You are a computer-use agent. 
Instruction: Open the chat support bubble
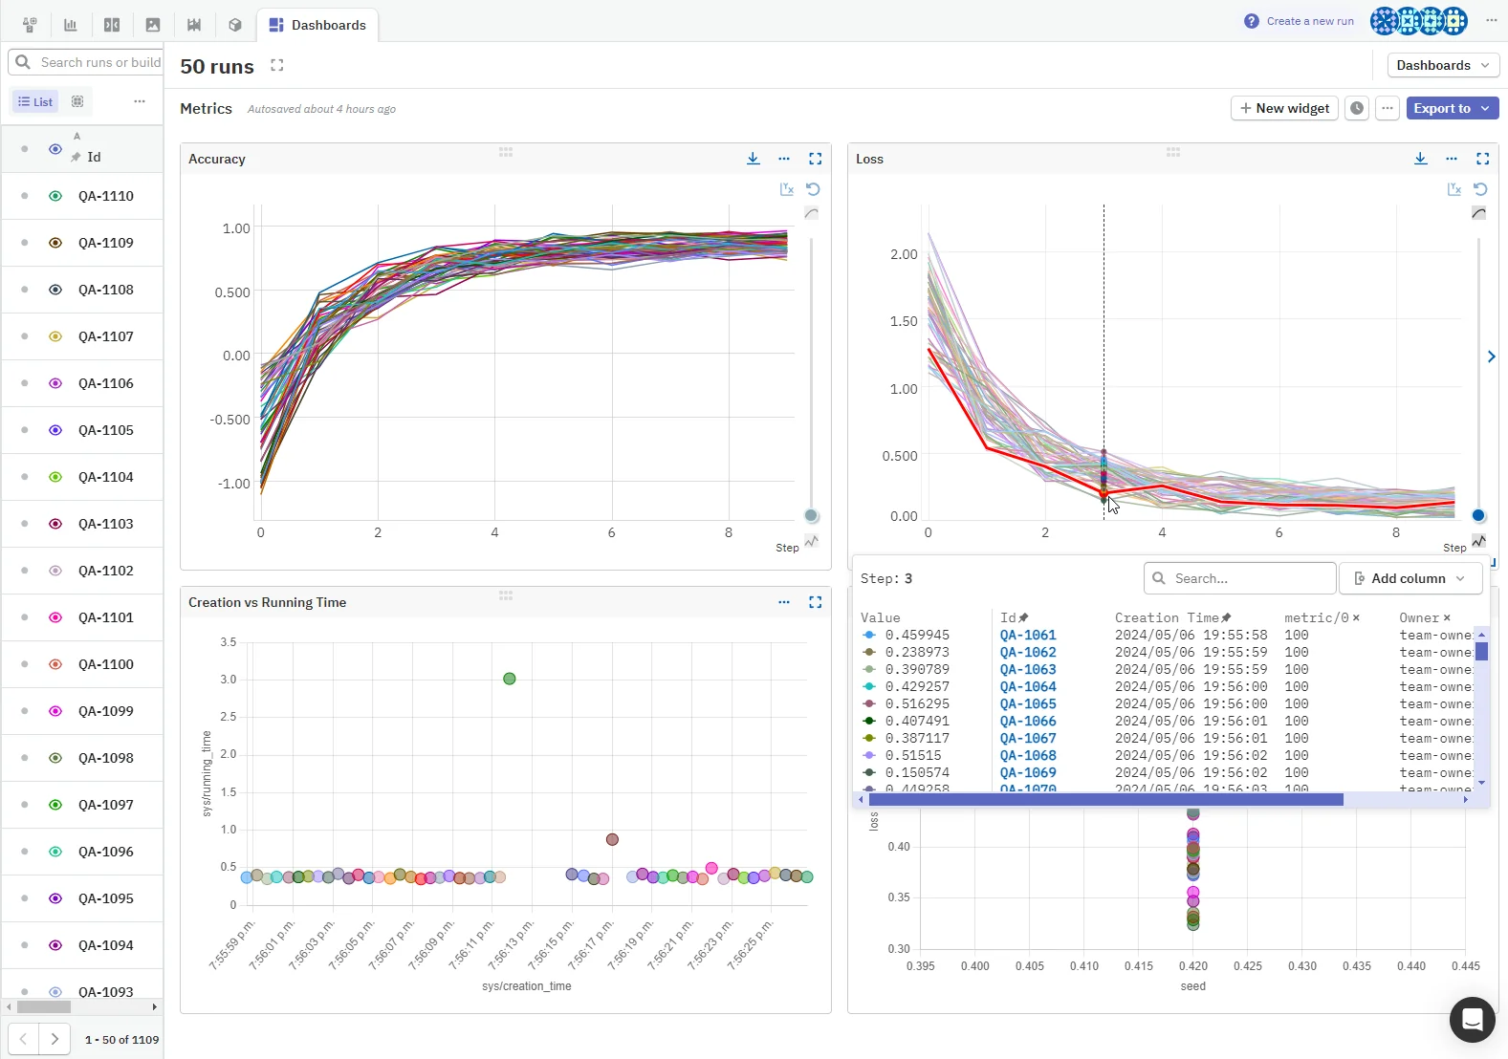tap(1472, 1020)
